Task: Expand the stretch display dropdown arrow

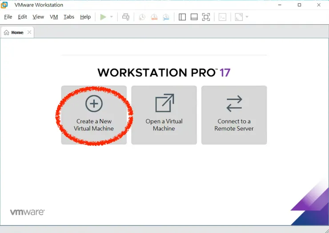Action: (x=247, y=17)
